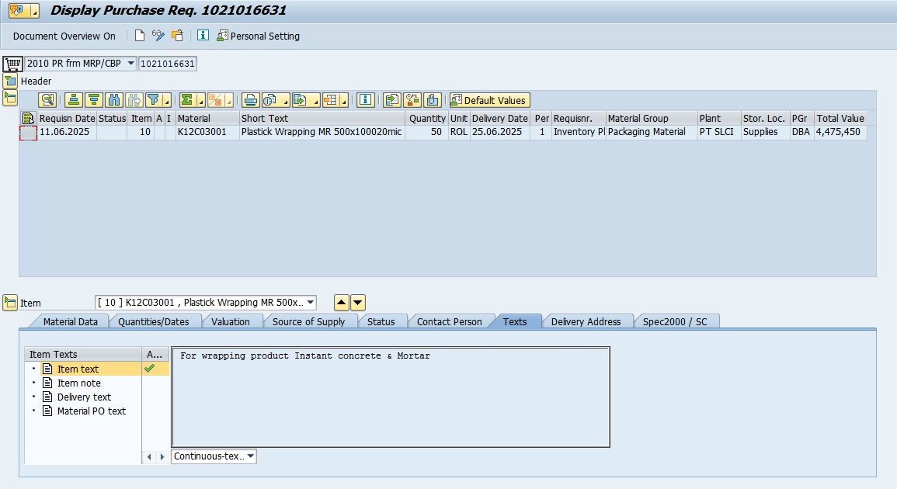This screenshot has width=897, height=489.
Task: Click the Details magnifier icon in the grid toolbar
Action: click(x=47, y=100)
